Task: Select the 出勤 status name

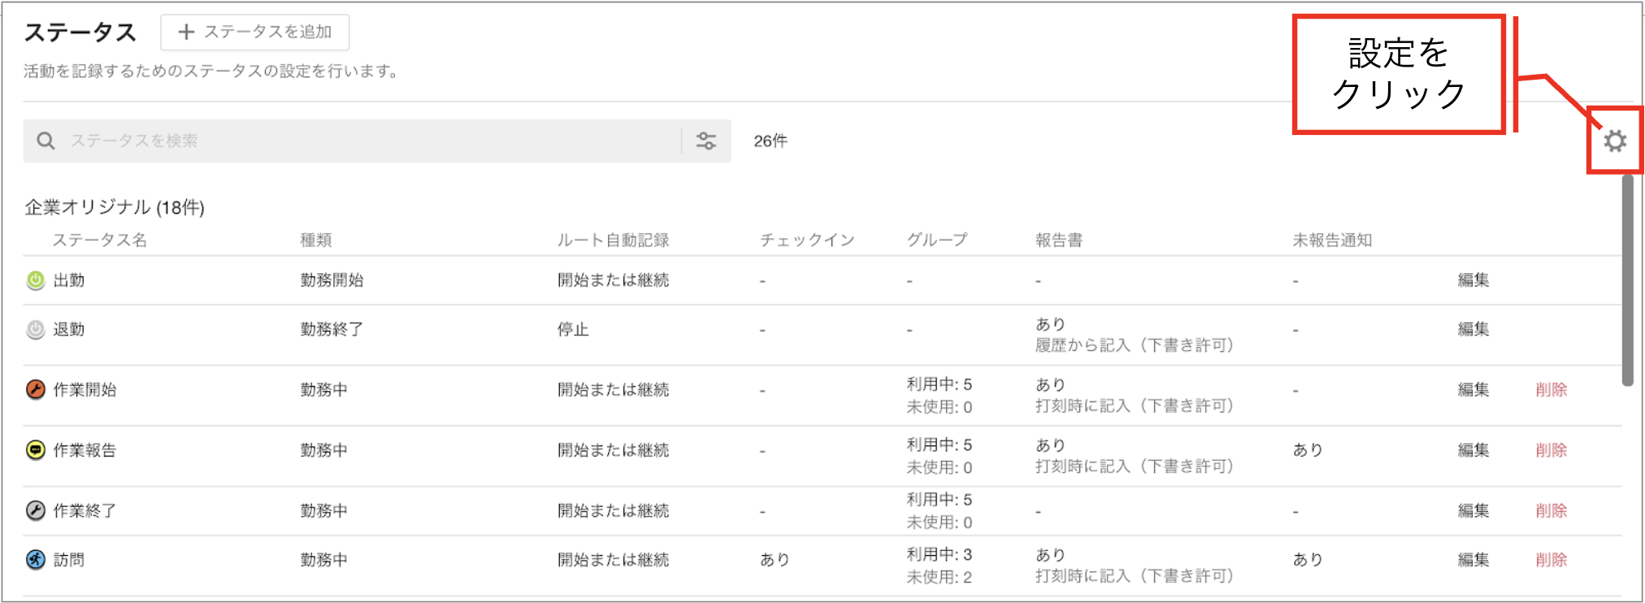Action: pyautogui.click(x=69, y=280)
